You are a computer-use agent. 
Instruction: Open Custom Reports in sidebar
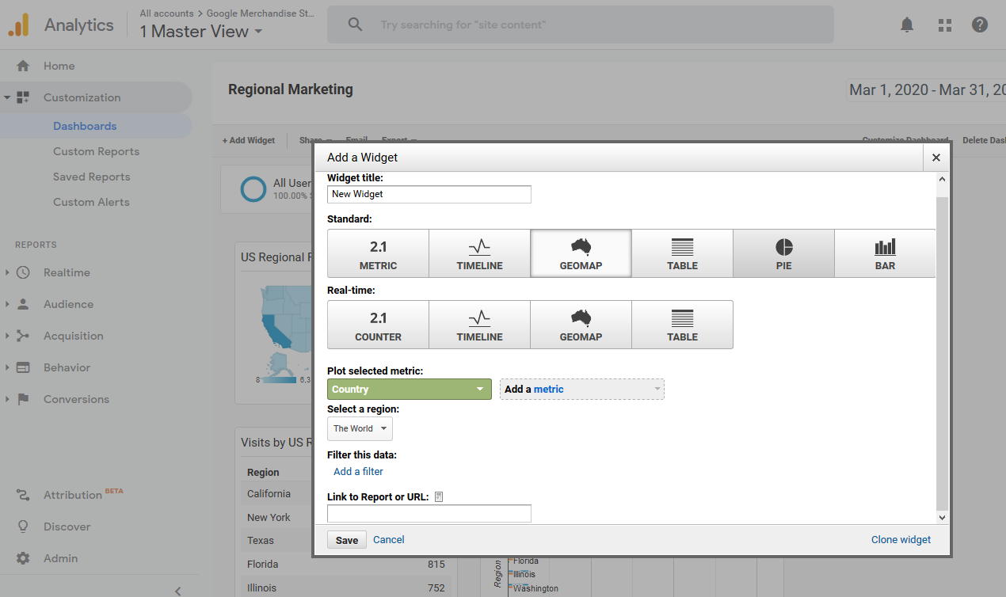tap(96, 151)
